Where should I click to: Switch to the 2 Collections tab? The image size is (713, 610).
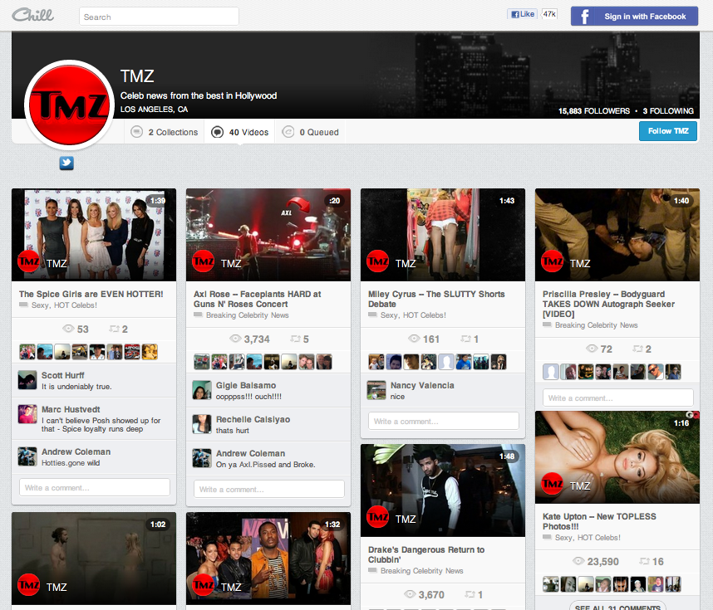165,132
